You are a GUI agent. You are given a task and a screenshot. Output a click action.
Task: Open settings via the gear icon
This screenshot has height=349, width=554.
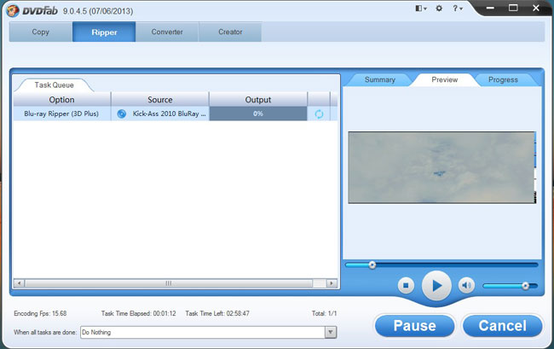point(439,9)
